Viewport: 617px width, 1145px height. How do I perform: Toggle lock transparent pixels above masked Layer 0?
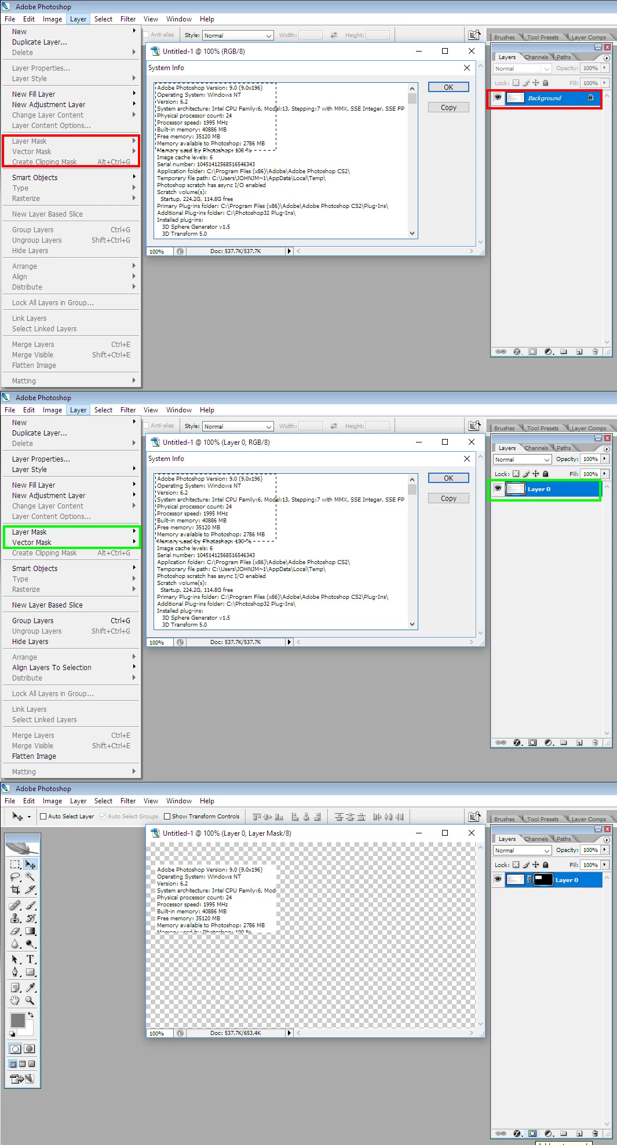[516, 865]
